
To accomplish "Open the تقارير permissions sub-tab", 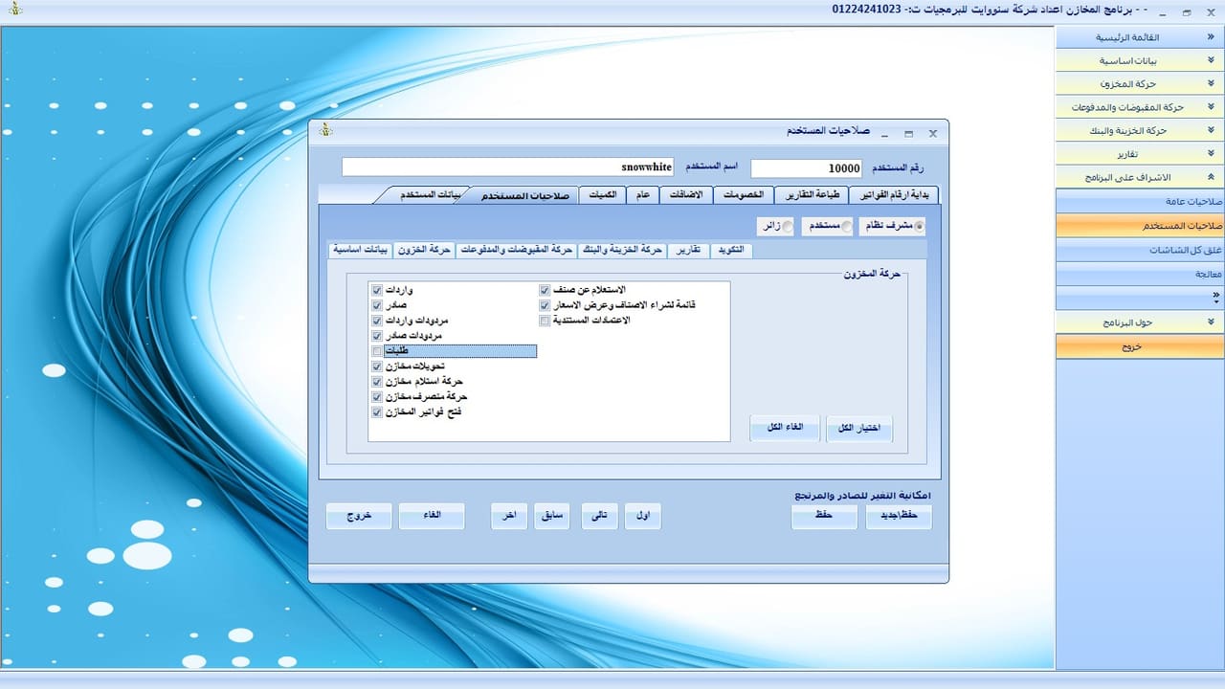I will point(688,250).
